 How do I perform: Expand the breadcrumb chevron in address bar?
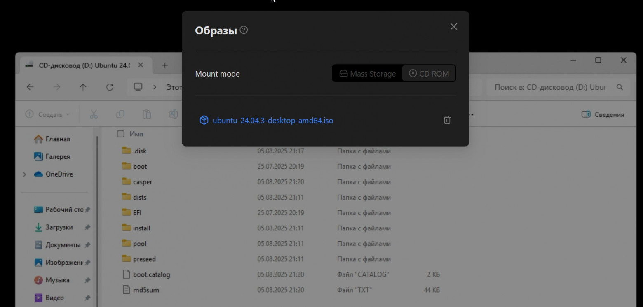155,87
